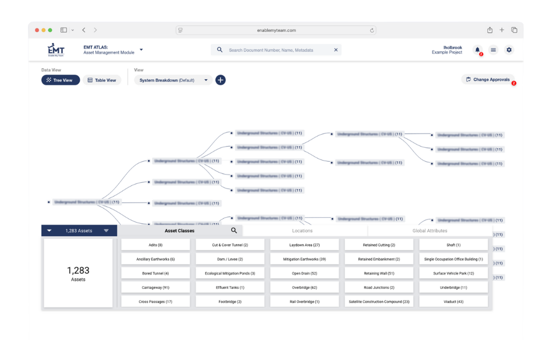Click the notifications bell icon
Viewport: 552px width, 340px height.
pos(477,50)
